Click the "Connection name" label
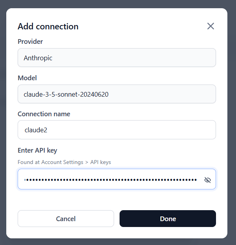 [44, 114]
